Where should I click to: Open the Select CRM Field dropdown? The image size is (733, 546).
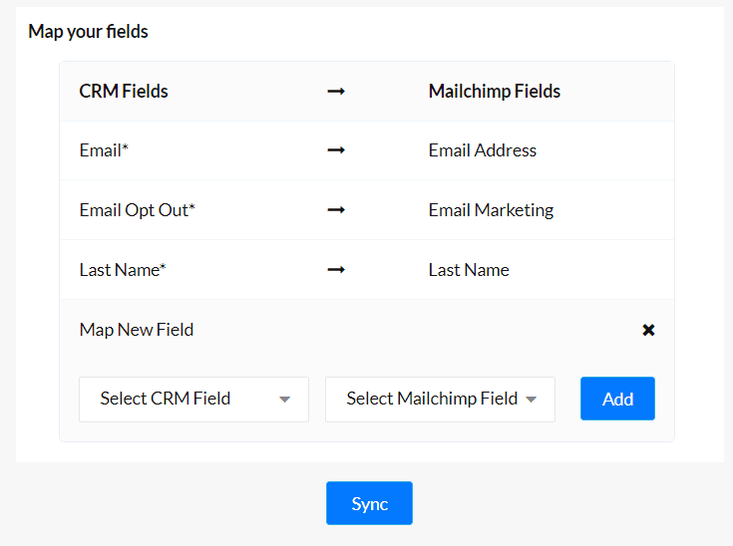(x=194, y=400)
